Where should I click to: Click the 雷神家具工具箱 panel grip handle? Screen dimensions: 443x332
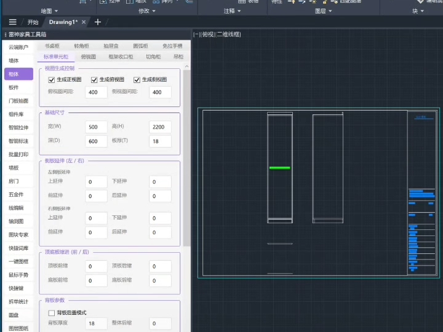pyautogui.click(x=6, y=34)
